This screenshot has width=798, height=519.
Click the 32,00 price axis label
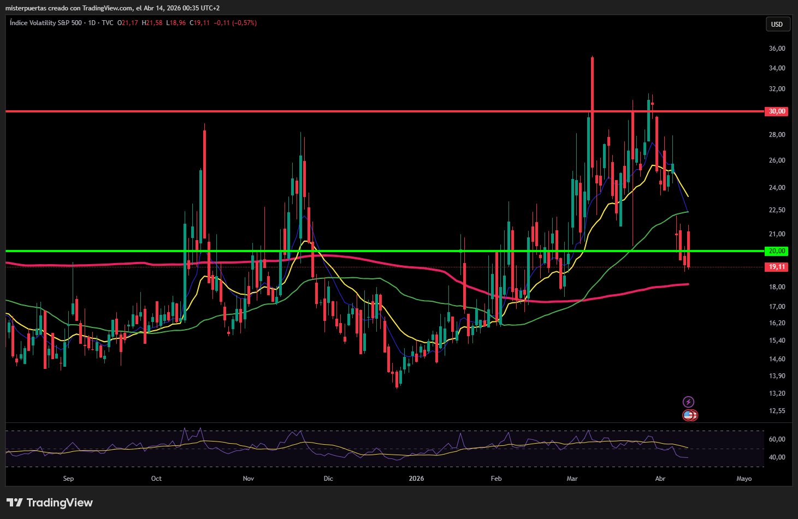click(x=777, y=89)
